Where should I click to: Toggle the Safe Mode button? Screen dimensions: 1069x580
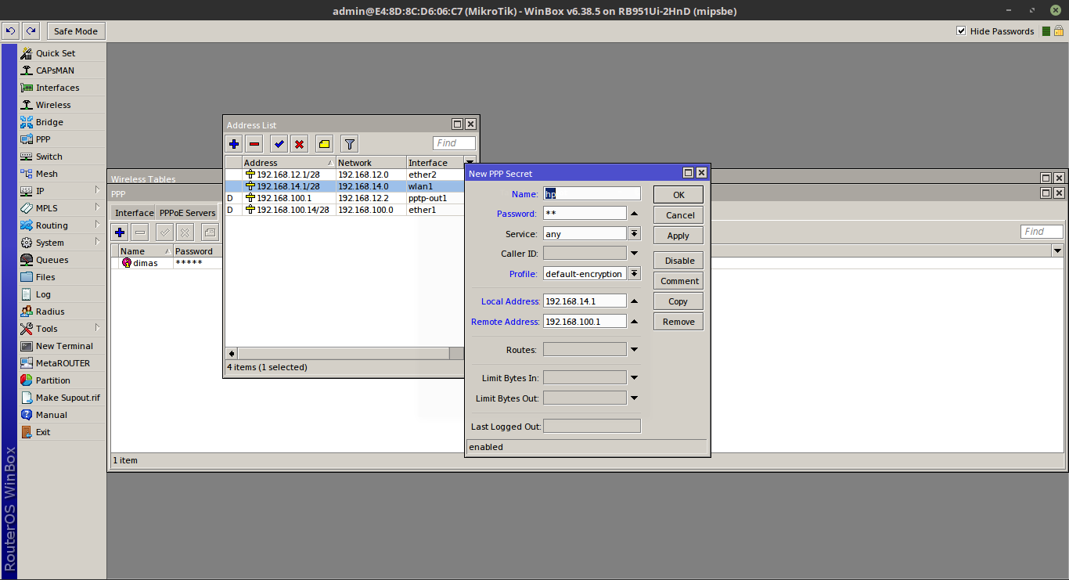[76, 31]
